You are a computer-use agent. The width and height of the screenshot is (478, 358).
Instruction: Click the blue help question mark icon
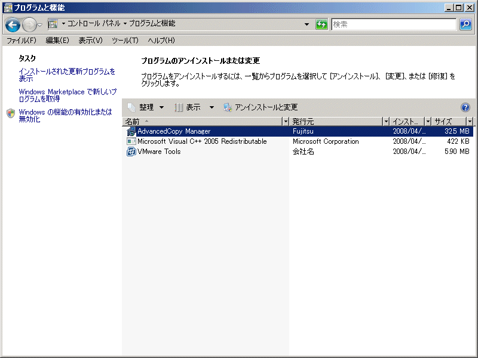465,107
